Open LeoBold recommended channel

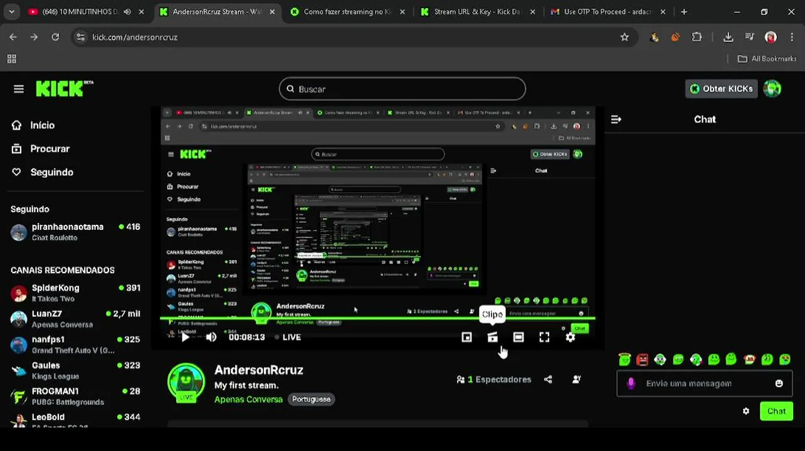[x=75, y=421]
